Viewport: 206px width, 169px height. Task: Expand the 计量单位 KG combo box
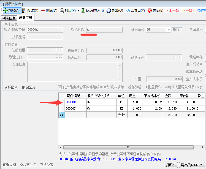tap(168, 30)
